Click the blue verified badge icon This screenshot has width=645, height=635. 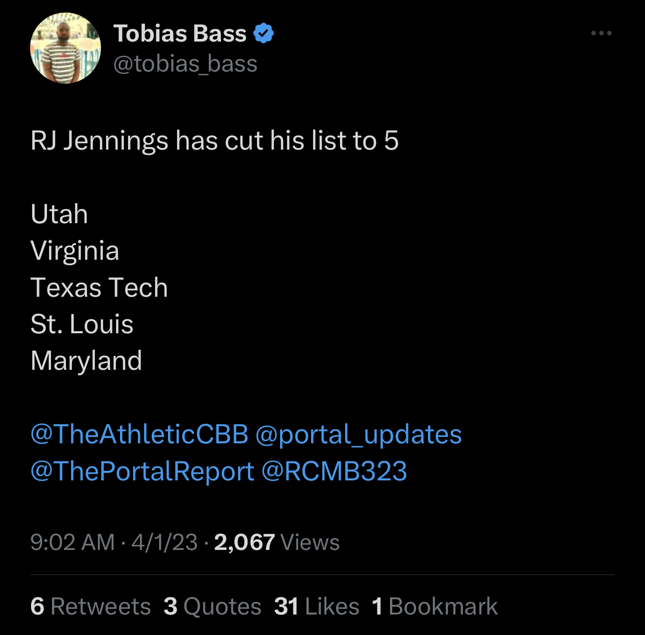pos(263,34)
